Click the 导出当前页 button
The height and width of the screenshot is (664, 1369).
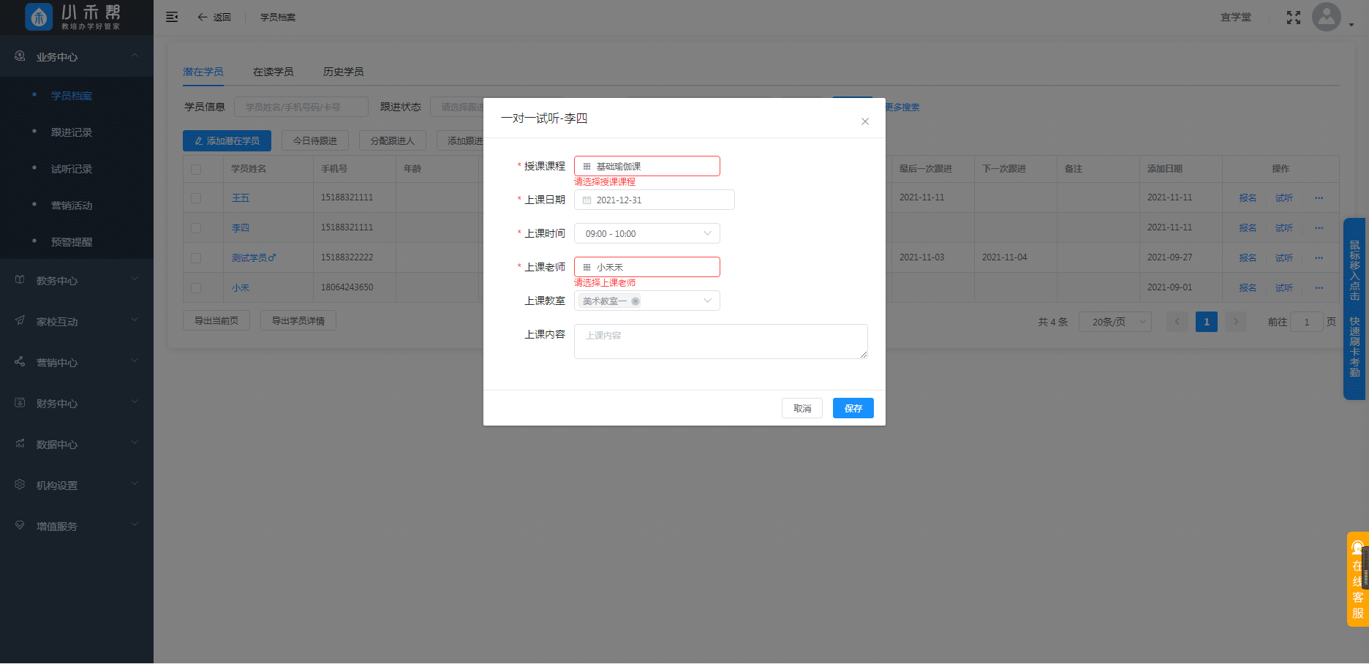pos(216,320)
